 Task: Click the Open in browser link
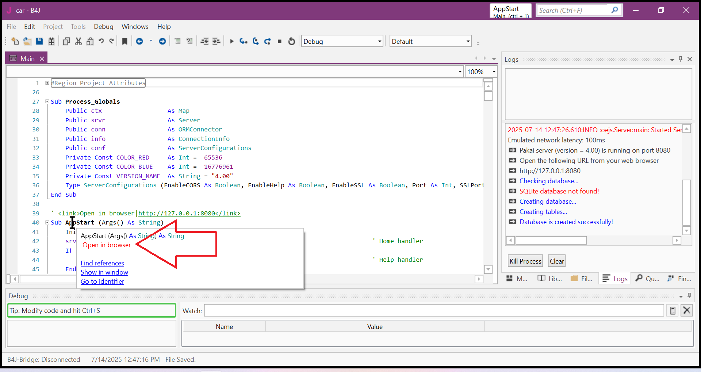click(107, 245)
